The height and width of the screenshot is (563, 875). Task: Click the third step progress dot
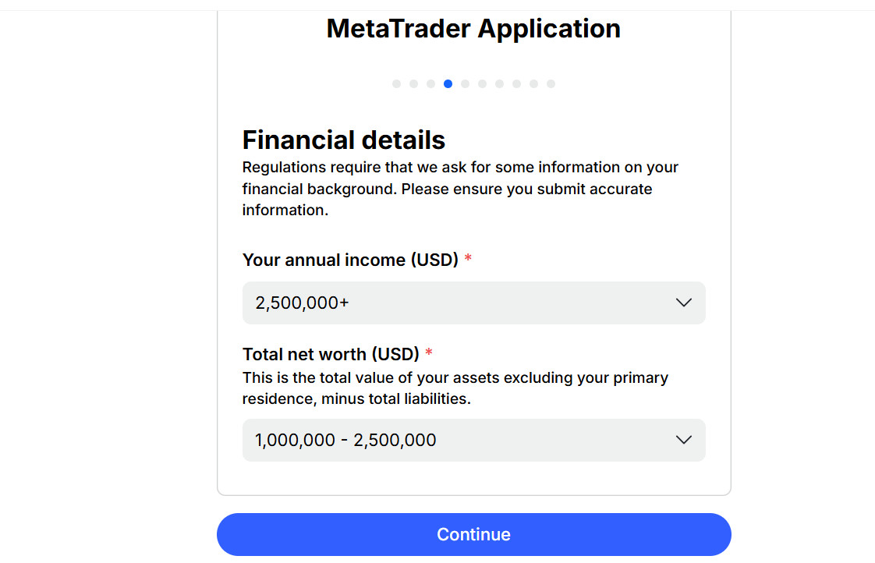pyautogui.click(x=430, y=84)
